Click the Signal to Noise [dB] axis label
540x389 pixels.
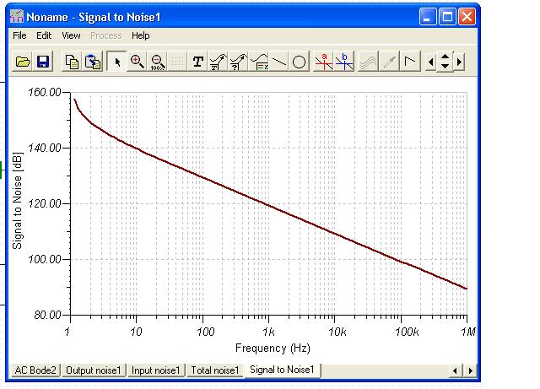click(17, 201)
